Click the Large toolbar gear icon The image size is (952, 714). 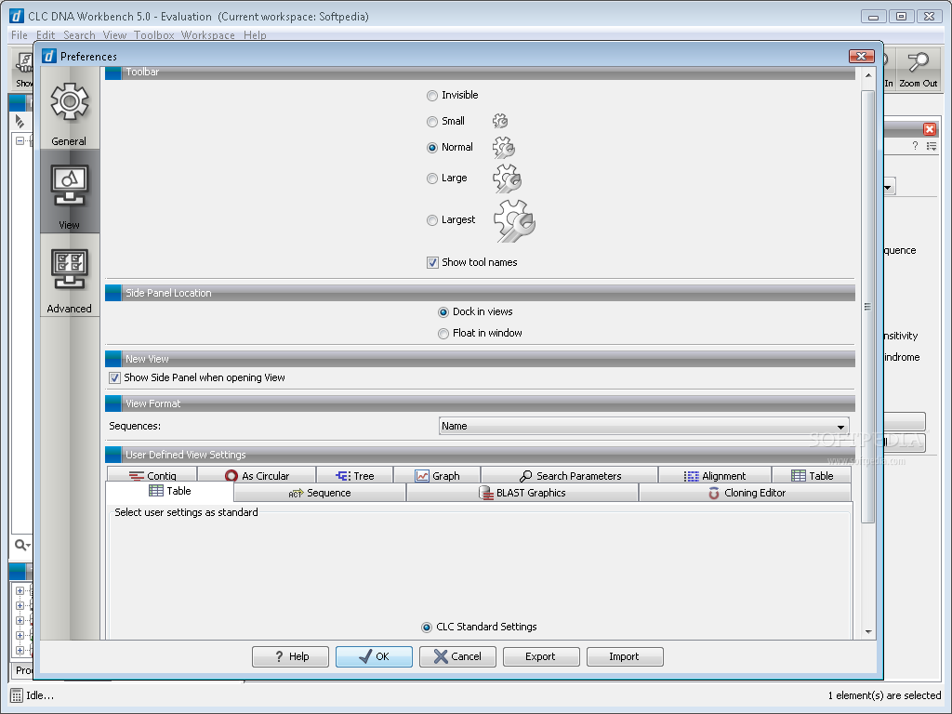pos(507,178)
